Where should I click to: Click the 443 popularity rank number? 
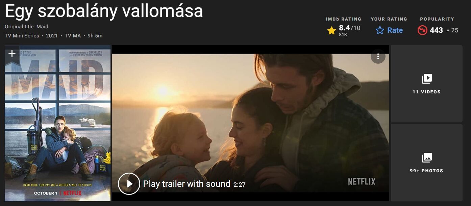point(436,30)
